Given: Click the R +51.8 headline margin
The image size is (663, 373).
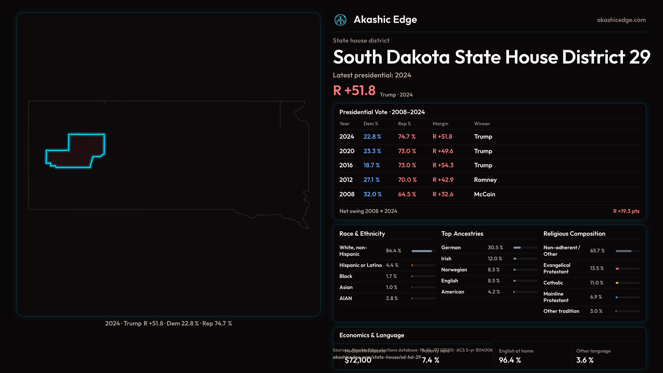Looking at the screenshot, I should point(354,90).
